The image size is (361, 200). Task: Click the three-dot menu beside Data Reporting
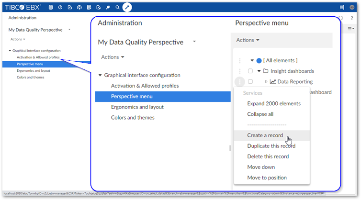pos(240,81)
